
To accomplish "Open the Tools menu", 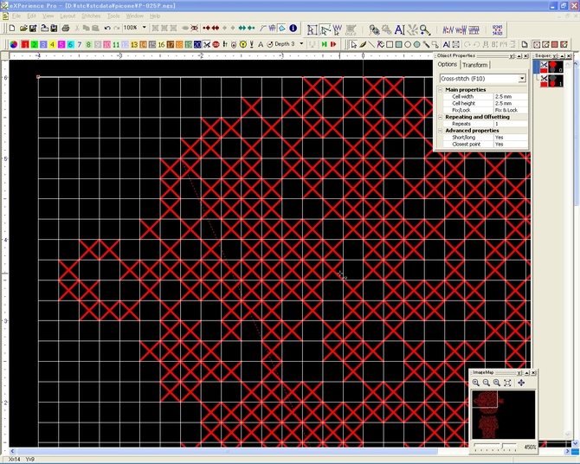I will (x=113, y=16).
